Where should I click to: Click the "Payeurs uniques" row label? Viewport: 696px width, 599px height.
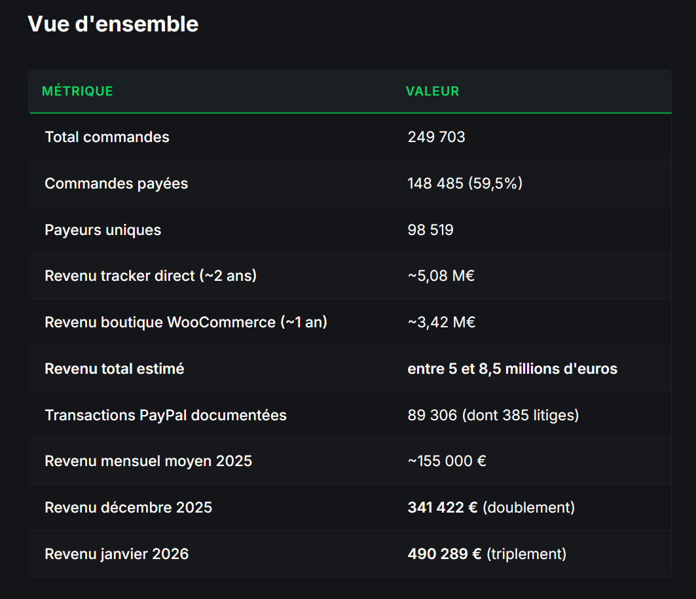(103, 230)
